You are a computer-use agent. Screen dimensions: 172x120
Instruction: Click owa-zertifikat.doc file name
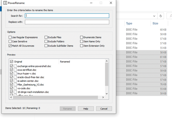coord(27,70)
